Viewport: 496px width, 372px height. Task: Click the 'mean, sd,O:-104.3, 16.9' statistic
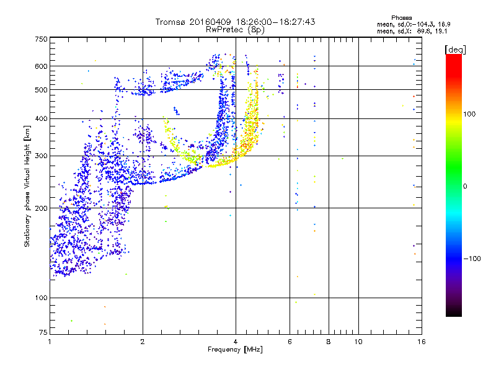click(414, 24)
